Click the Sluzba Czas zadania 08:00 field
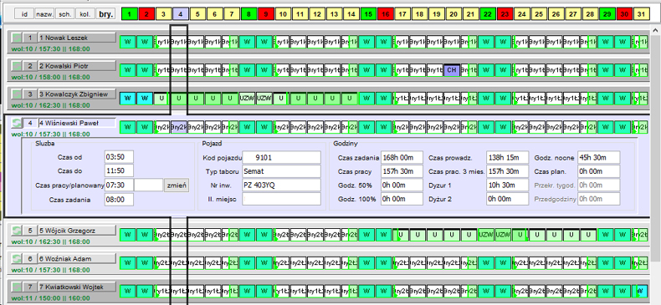The image size is (661, 305). 119,200
